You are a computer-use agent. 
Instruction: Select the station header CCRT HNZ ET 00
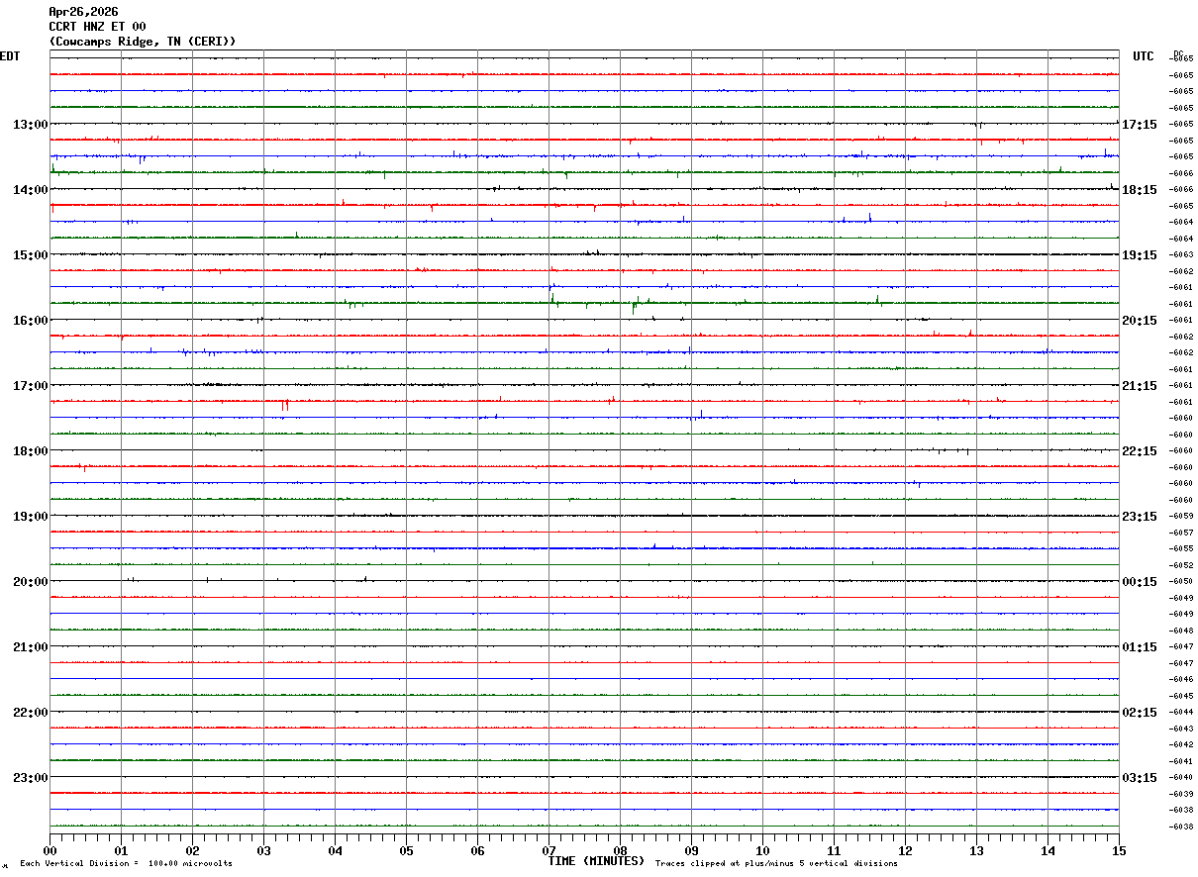[x=97, y=27]
